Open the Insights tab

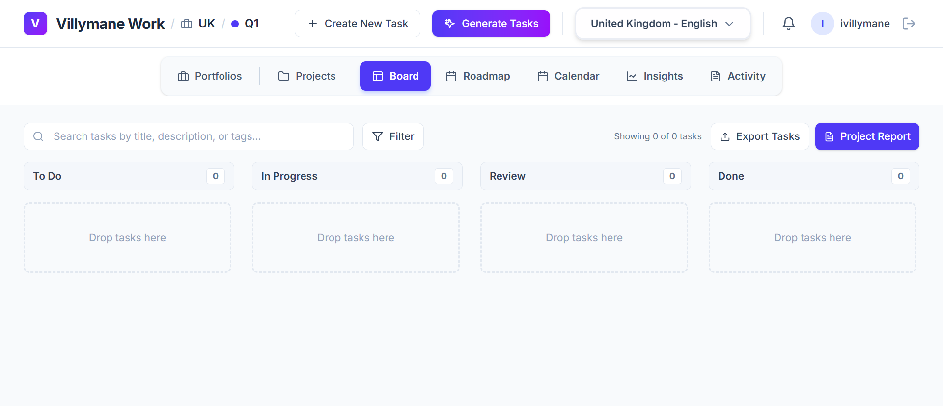tap(655, 76)
